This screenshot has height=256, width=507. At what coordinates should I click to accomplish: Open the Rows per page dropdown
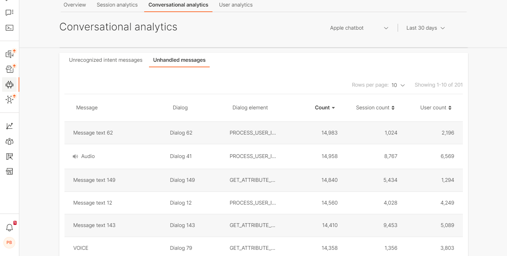coord(398,85)
